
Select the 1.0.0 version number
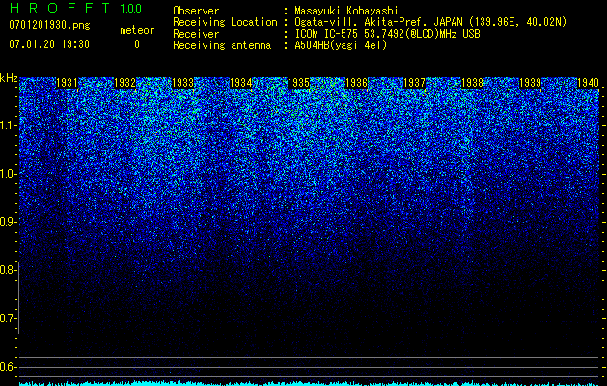(131, 8)
